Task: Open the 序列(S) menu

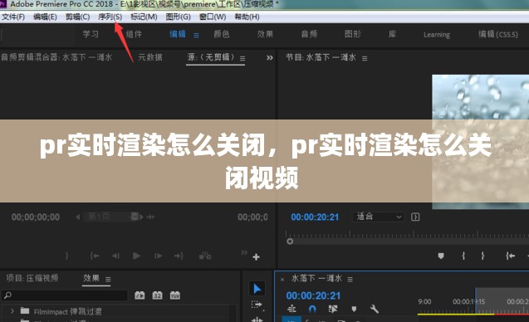Action: (110, 17)
